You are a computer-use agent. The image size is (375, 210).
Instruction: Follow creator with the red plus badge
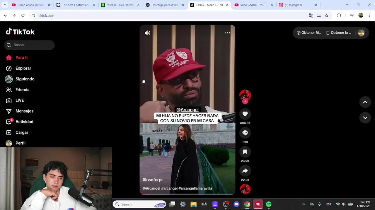(245, 101)
